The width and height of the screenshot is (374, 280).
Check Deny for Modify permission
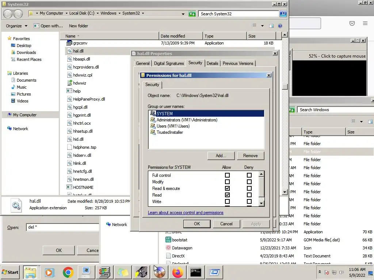[249, 182]
